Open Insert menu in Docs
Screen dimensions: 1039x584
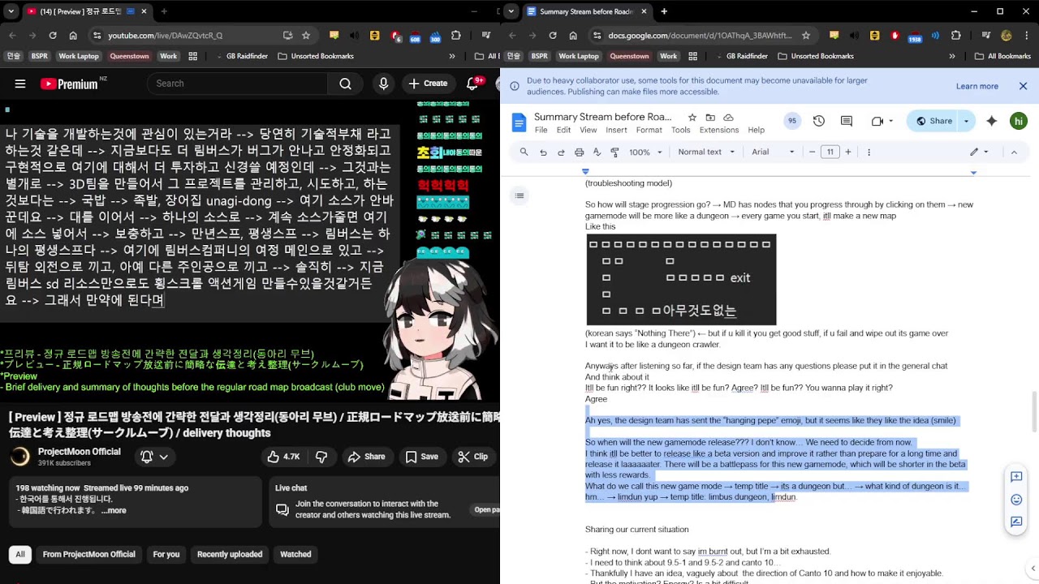[616, 130]
